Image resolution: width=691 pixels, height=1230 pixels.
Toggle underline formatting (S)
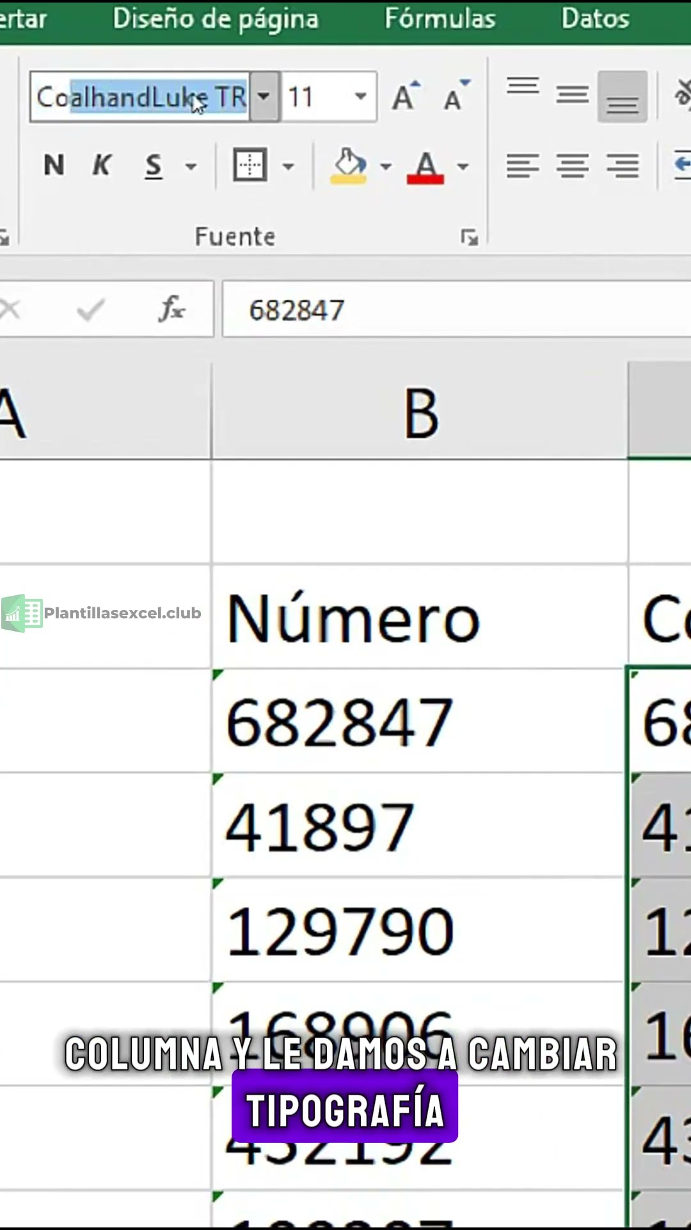point(154,166)
